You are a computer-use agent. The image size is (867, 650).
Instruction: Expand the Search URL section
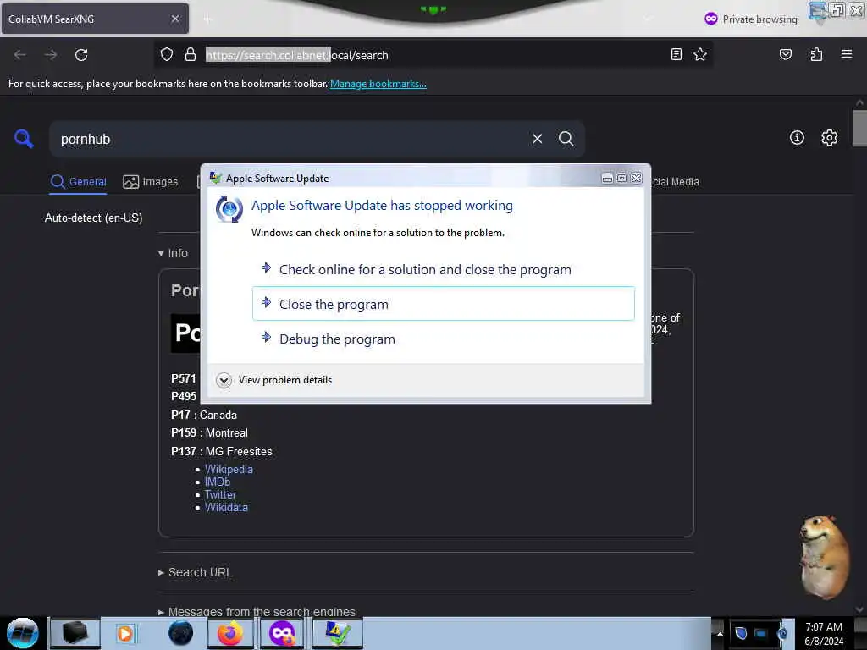click(x=196, y=572)
